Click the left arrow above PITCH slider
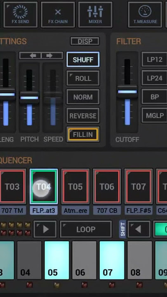 pyautogui.click(x=33, y=56)
